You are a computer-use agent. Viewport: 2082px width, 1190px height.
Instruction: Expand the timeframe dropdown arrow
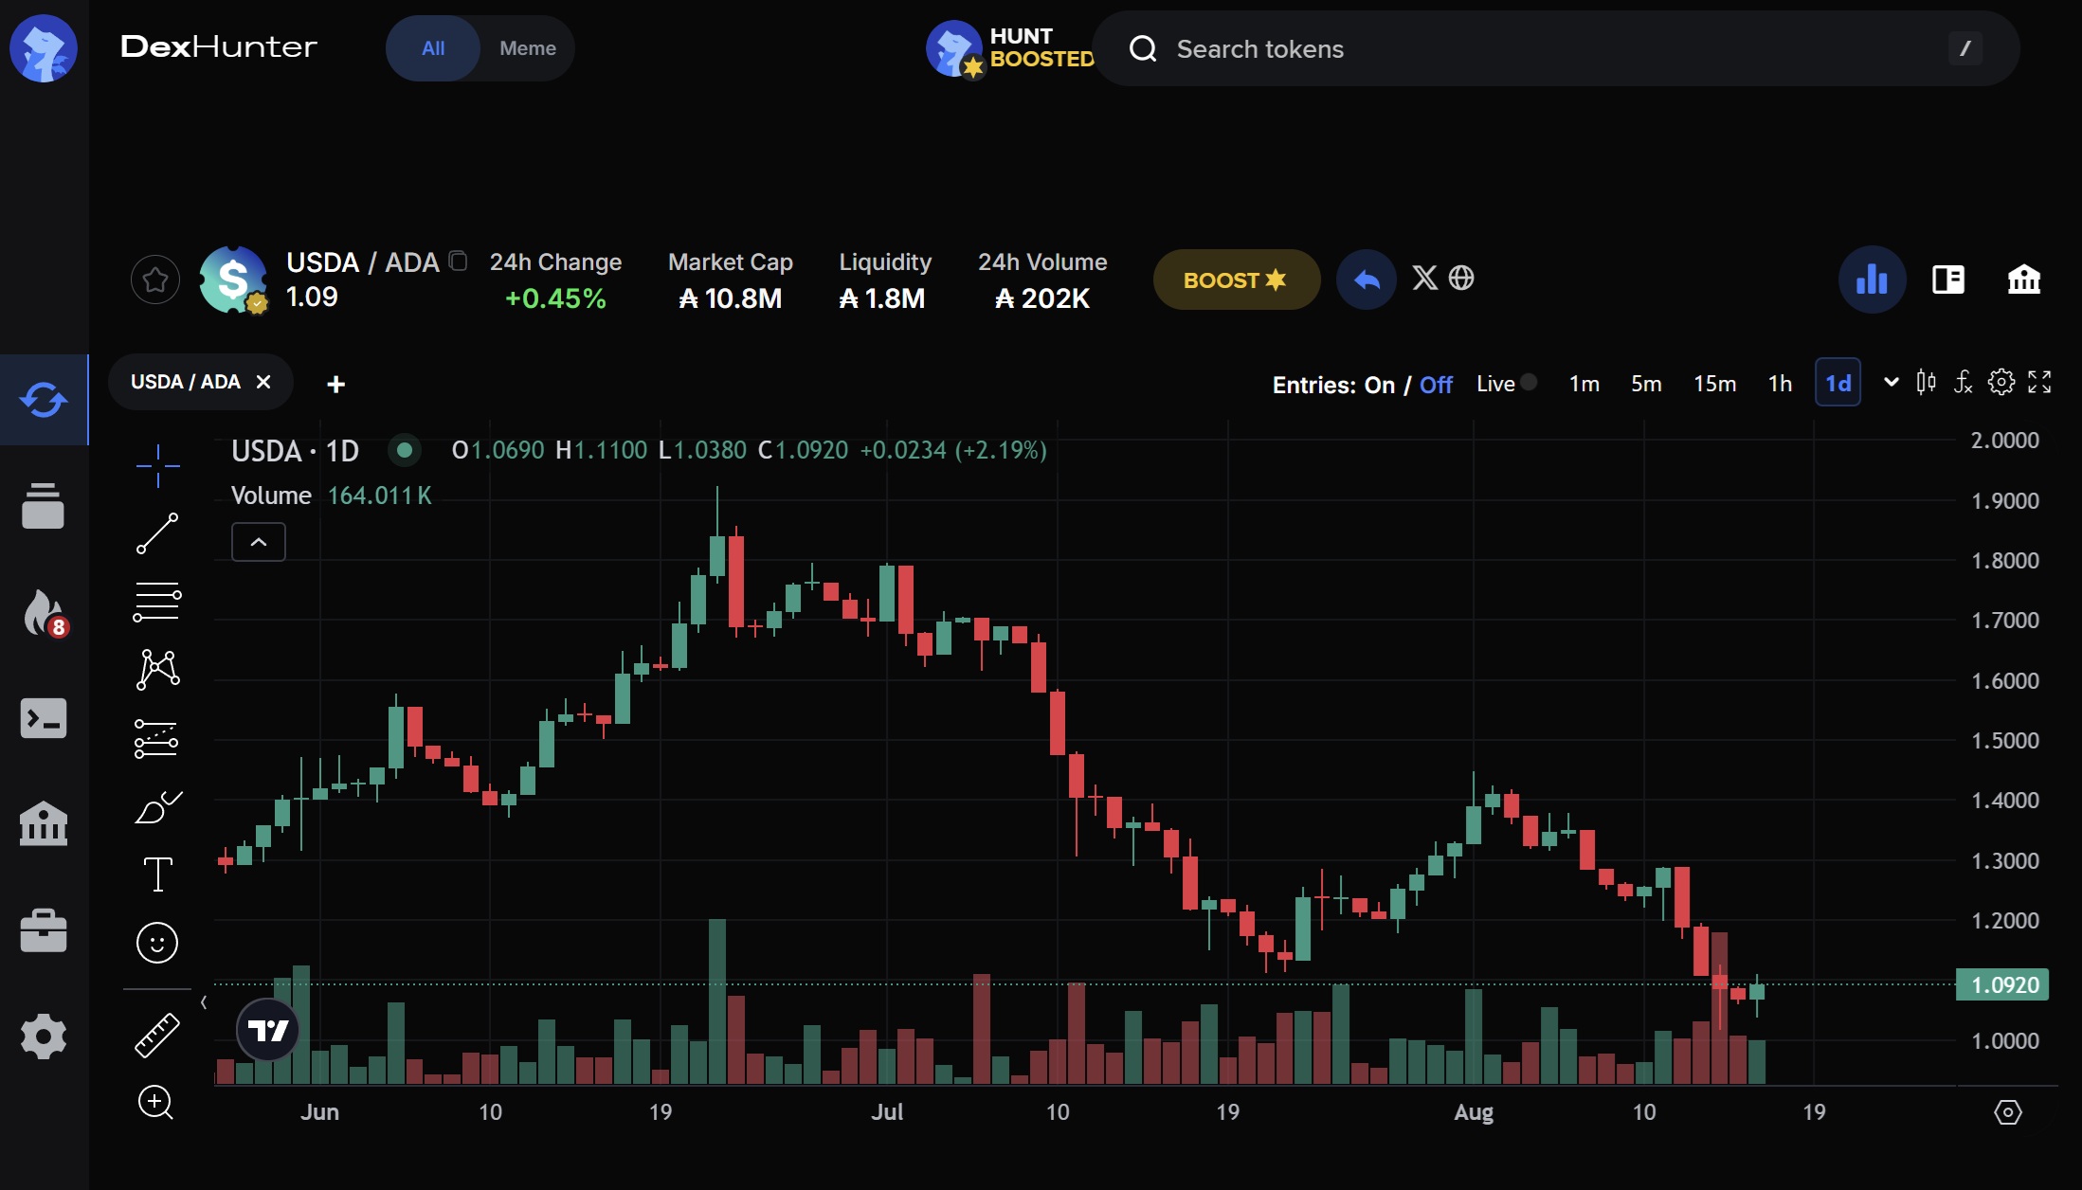click(1891, 383)
